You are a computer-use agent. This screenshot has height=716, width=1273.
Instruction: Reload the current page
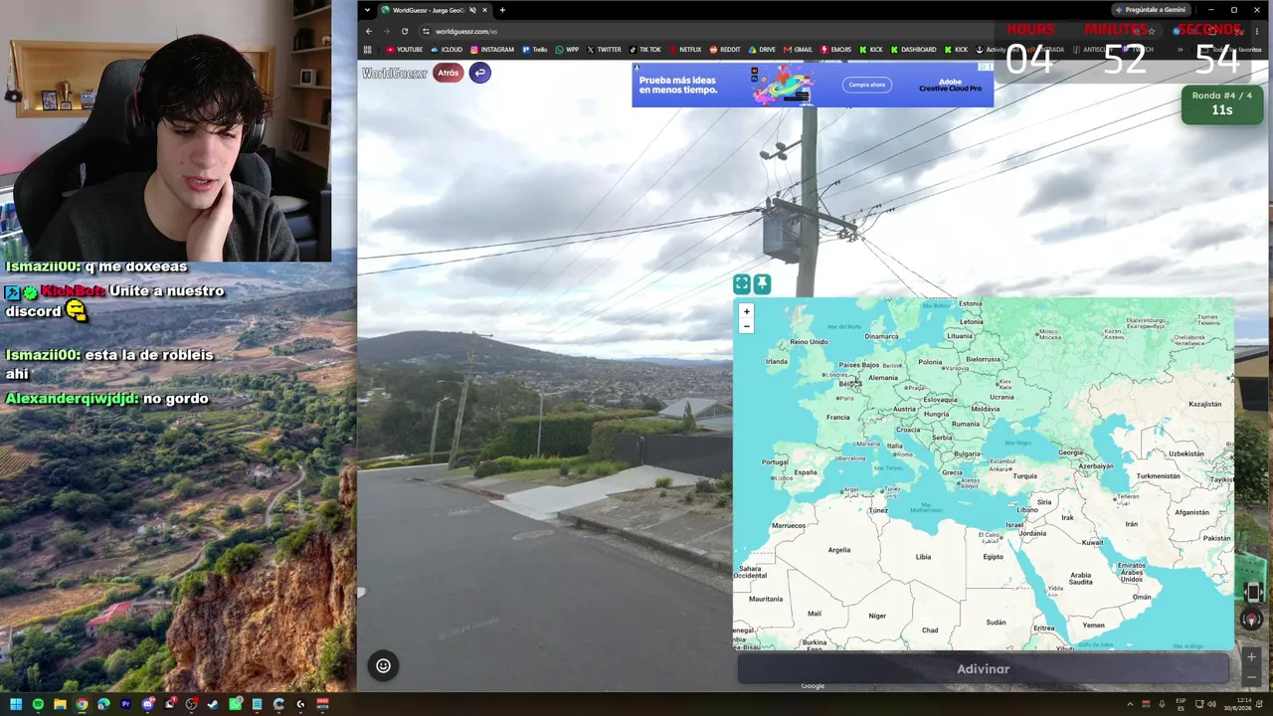(405, 31)
